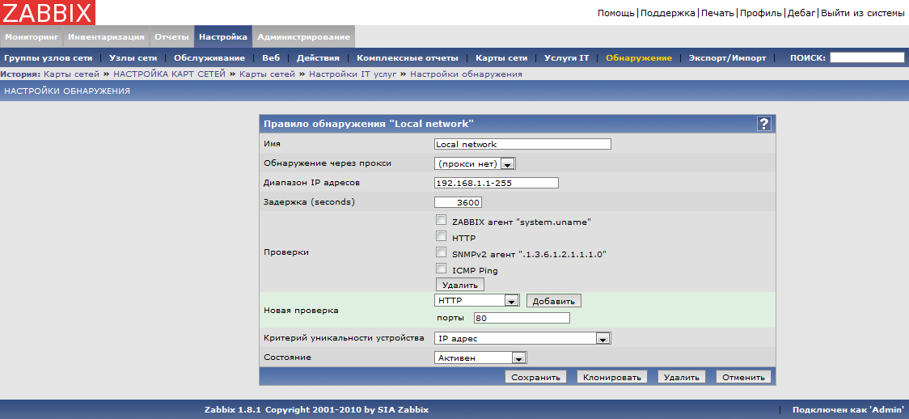Tick the ZABBIX agent "system.uname" checkbox
Screen dimensions: 909x419
point(442,220)
